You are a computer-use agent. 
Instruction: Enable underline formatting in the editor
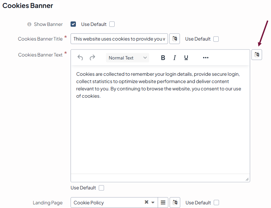(x=186, y=58)
